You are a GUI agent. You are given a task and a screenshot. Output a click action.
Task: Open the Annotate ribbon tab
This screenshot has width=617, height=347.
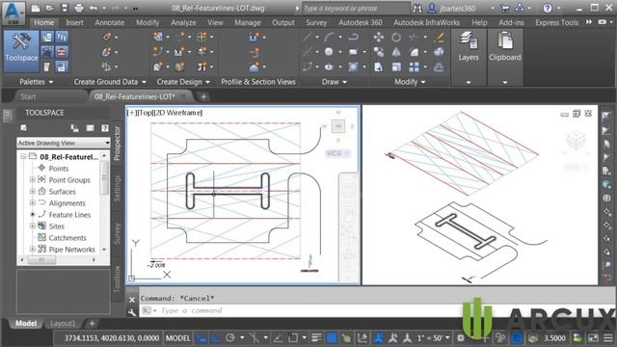click(x=109, y=23)
